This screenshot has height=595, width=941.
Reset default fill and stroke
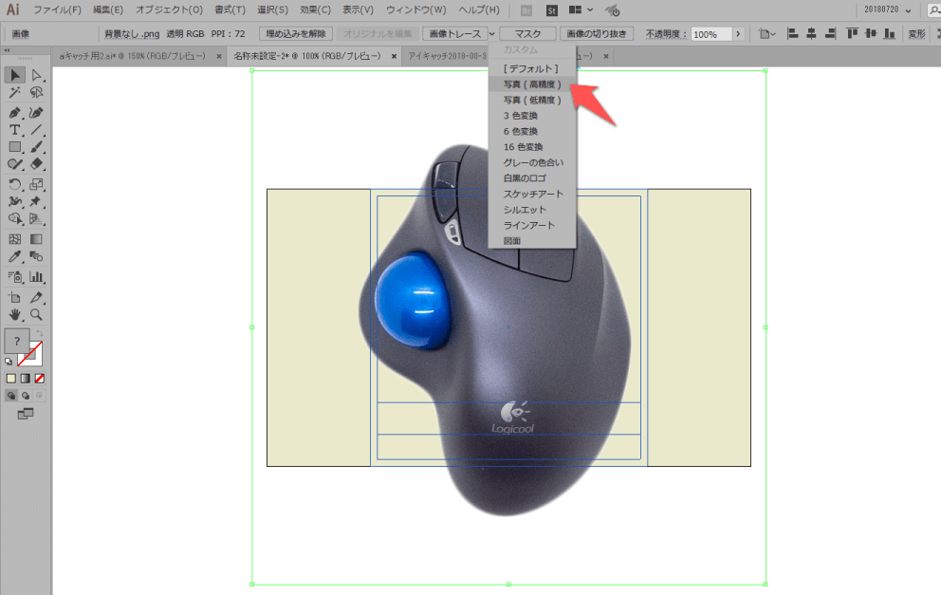9,362
